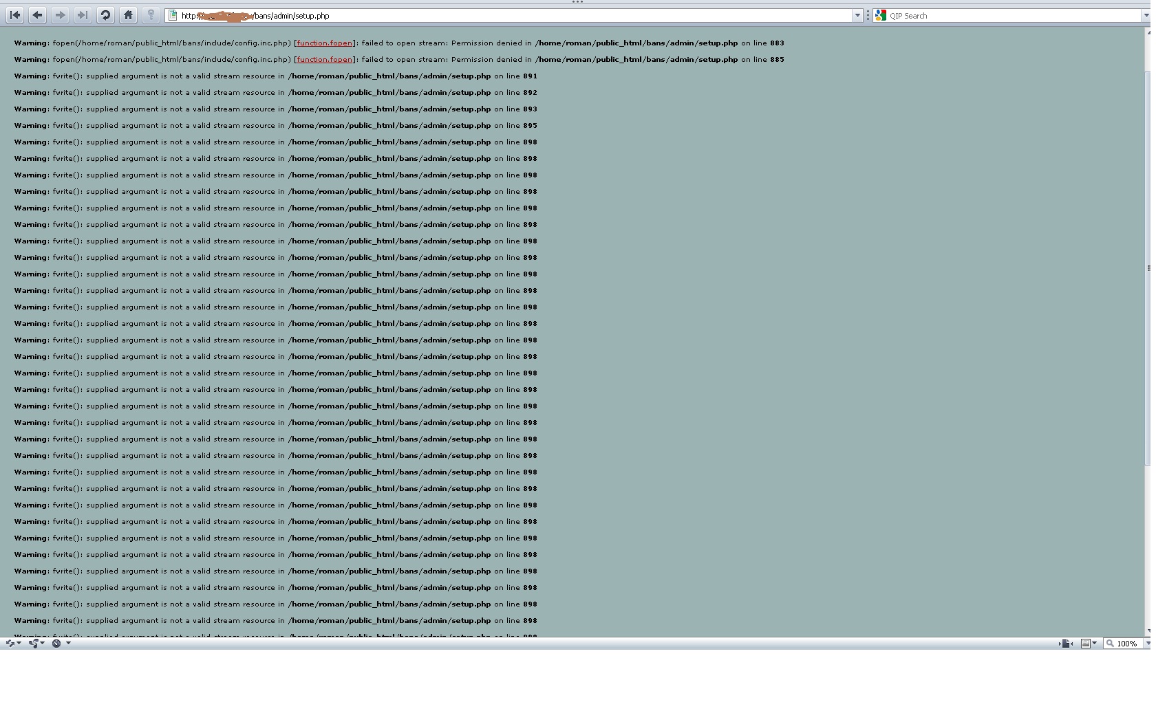Open the Turbo speed dial icon
The height and width of the screenshot is (722, 1156).
click(56, 644)
